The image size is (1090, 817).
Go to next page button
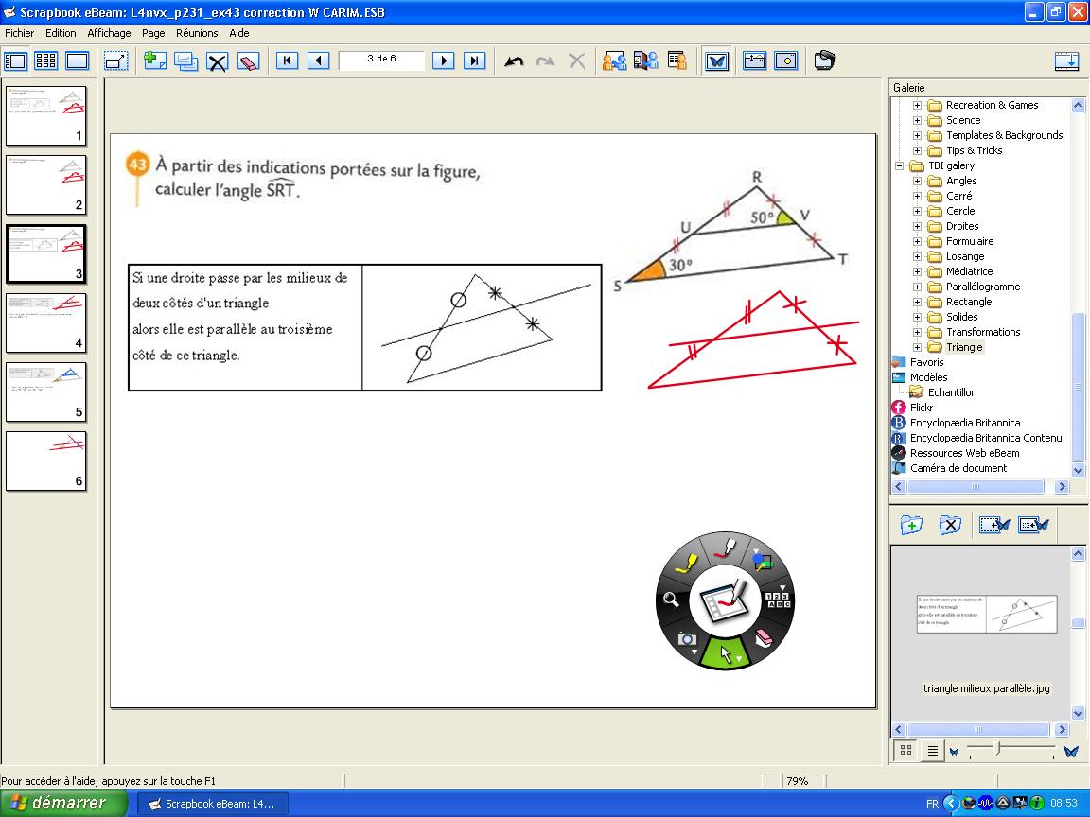(x=443, y=61)
